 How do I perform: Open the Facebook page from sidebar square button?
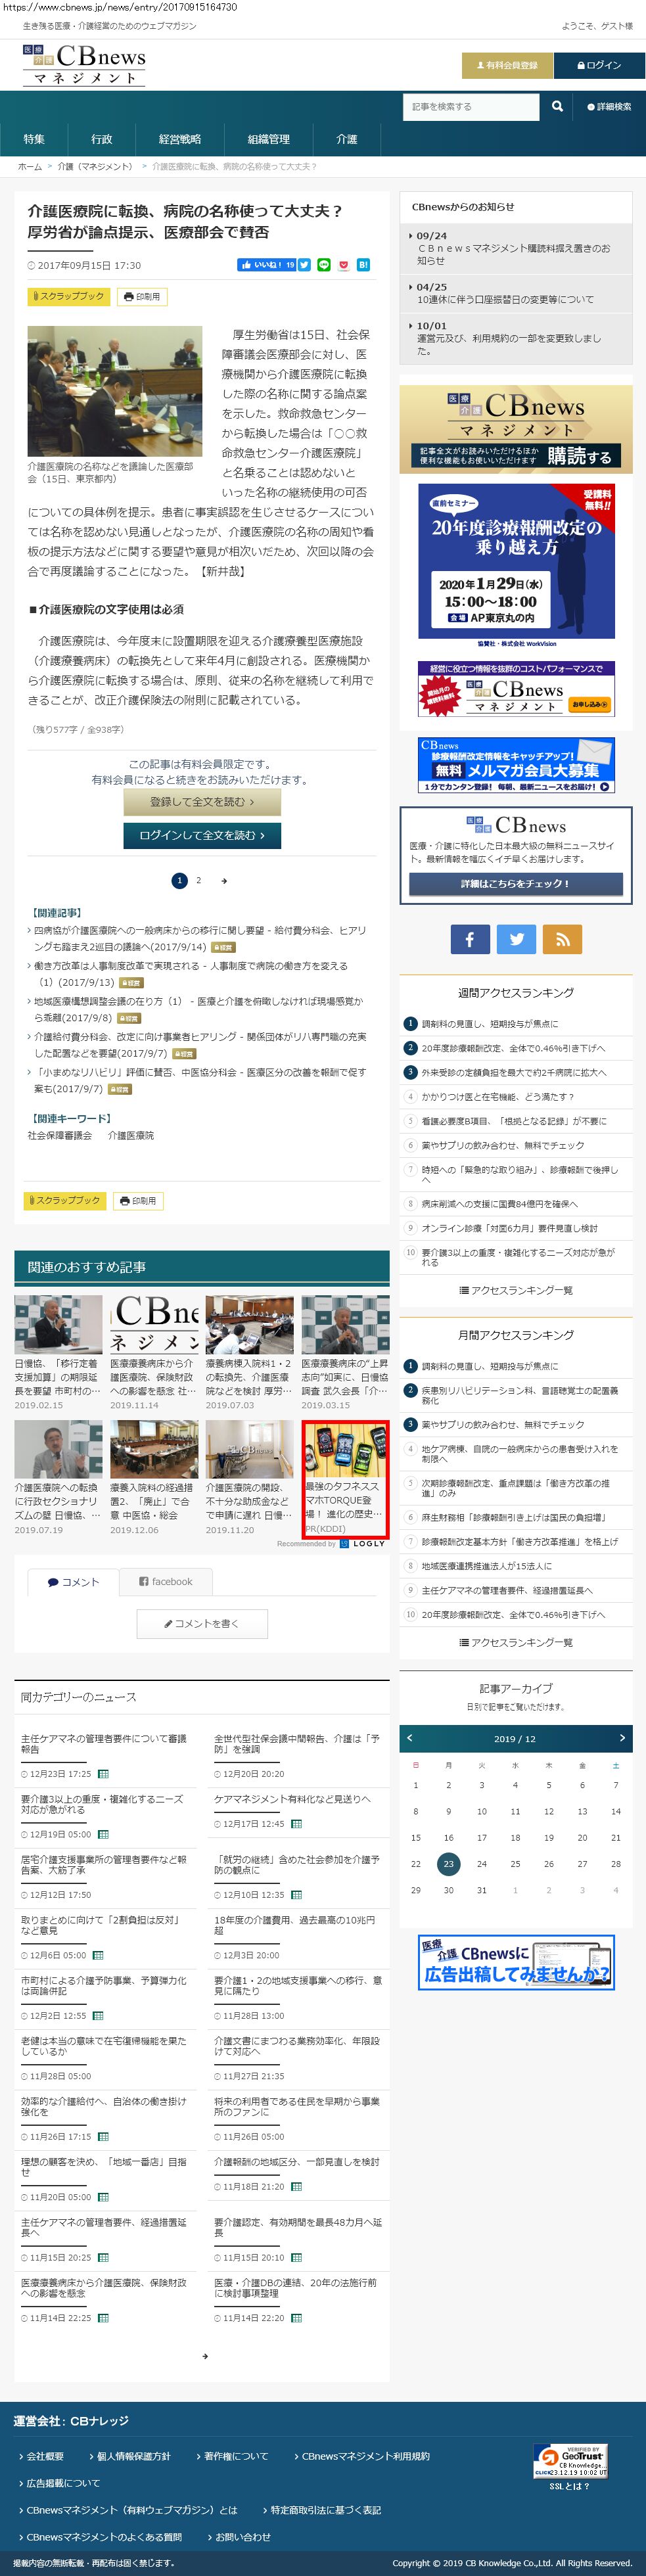pyautogui.click(x=470, y=939)
